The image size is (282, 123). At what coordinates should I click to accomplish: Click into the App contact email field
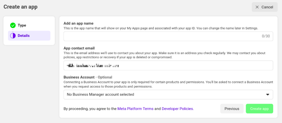click(168, 65)
